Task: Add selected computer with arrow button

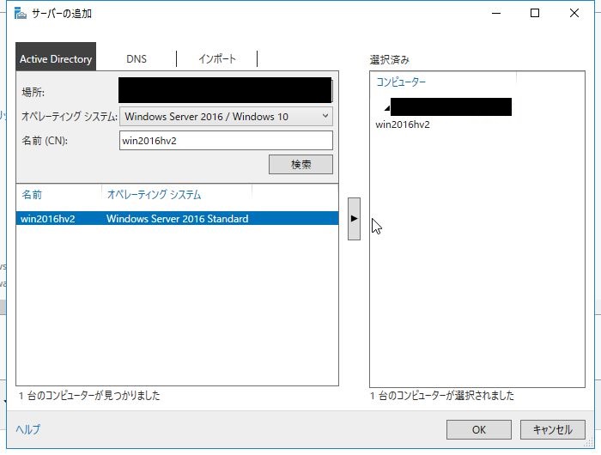Action: [354, 219]
